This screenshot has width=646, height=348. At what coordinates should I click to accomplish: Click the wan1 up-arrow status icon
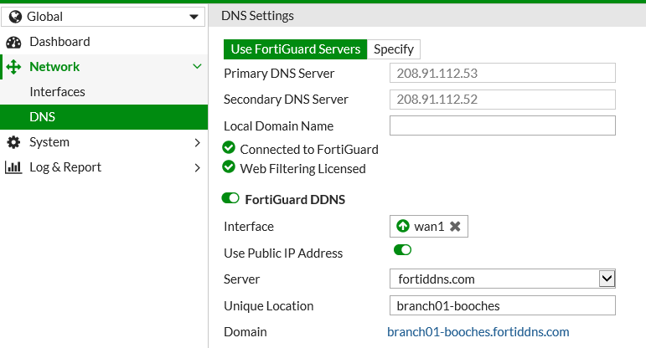pyautogui.click(x=402, y=226)
